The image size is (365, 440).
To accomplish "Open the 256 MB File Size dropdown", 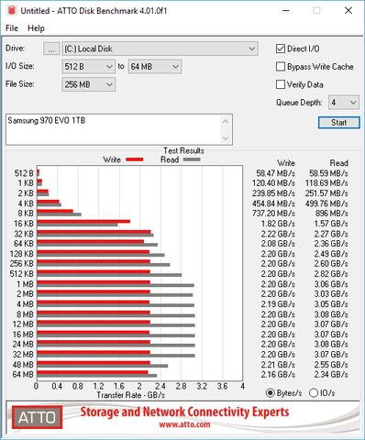I will coord(88,84).
